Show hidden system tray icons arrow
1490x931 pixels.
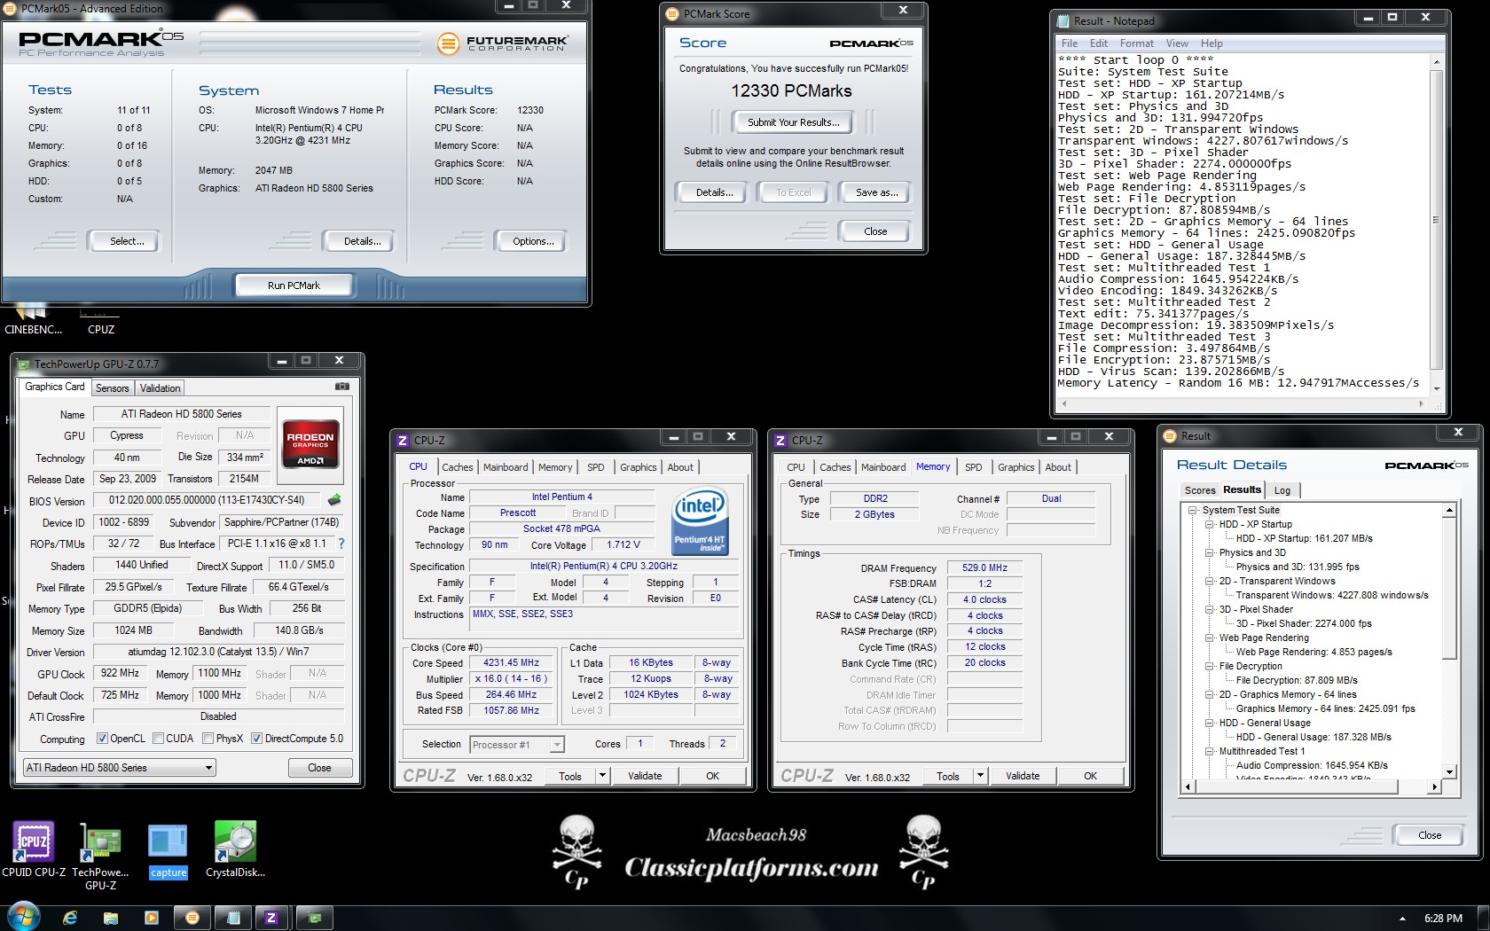1402,919
